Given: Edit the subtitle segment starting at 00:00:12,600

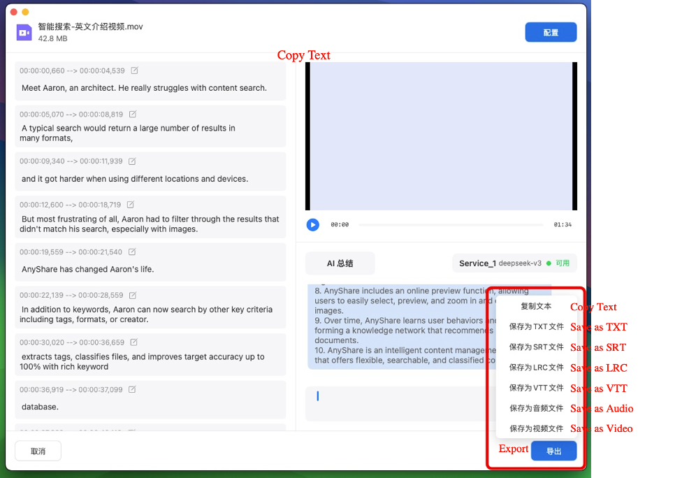Looking at the screenshot, I should point(131,205).
